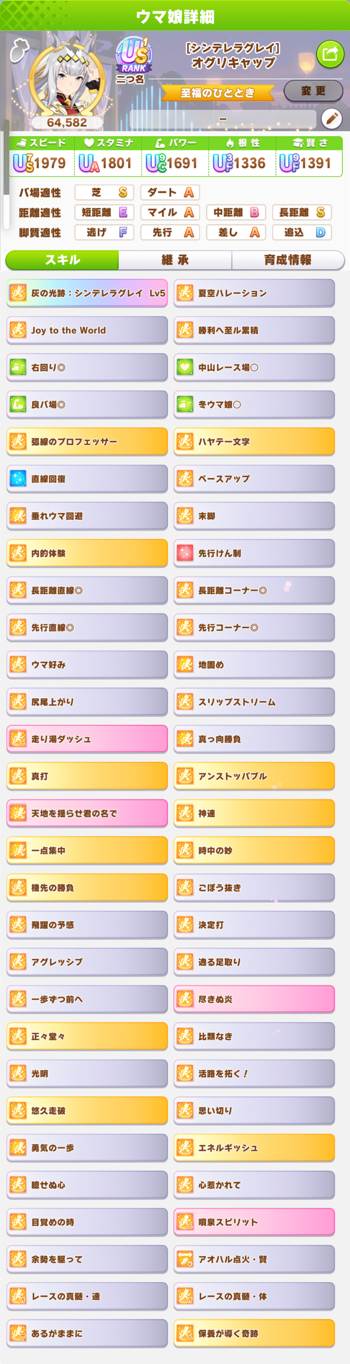Tap the red 先行けん制 skill icon
Image resolution: width=350 pixels, height=1364 pixels.
185,553
